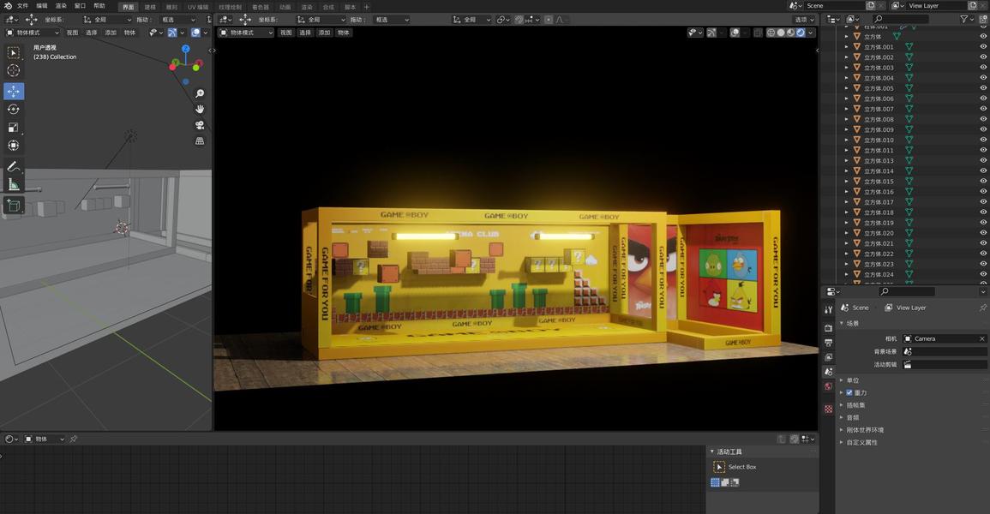990x514 pixels.
Task: Switch to the UV 编辑 workspace tab
Action: click(198, 7)
